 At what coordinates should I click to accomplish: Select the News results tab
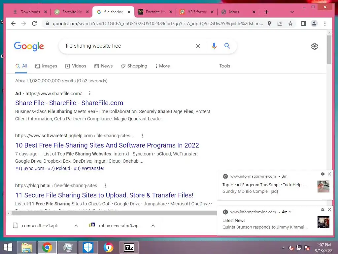103,66
